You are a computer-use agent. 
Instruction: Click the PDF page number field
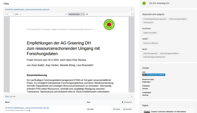pos(11,14)
